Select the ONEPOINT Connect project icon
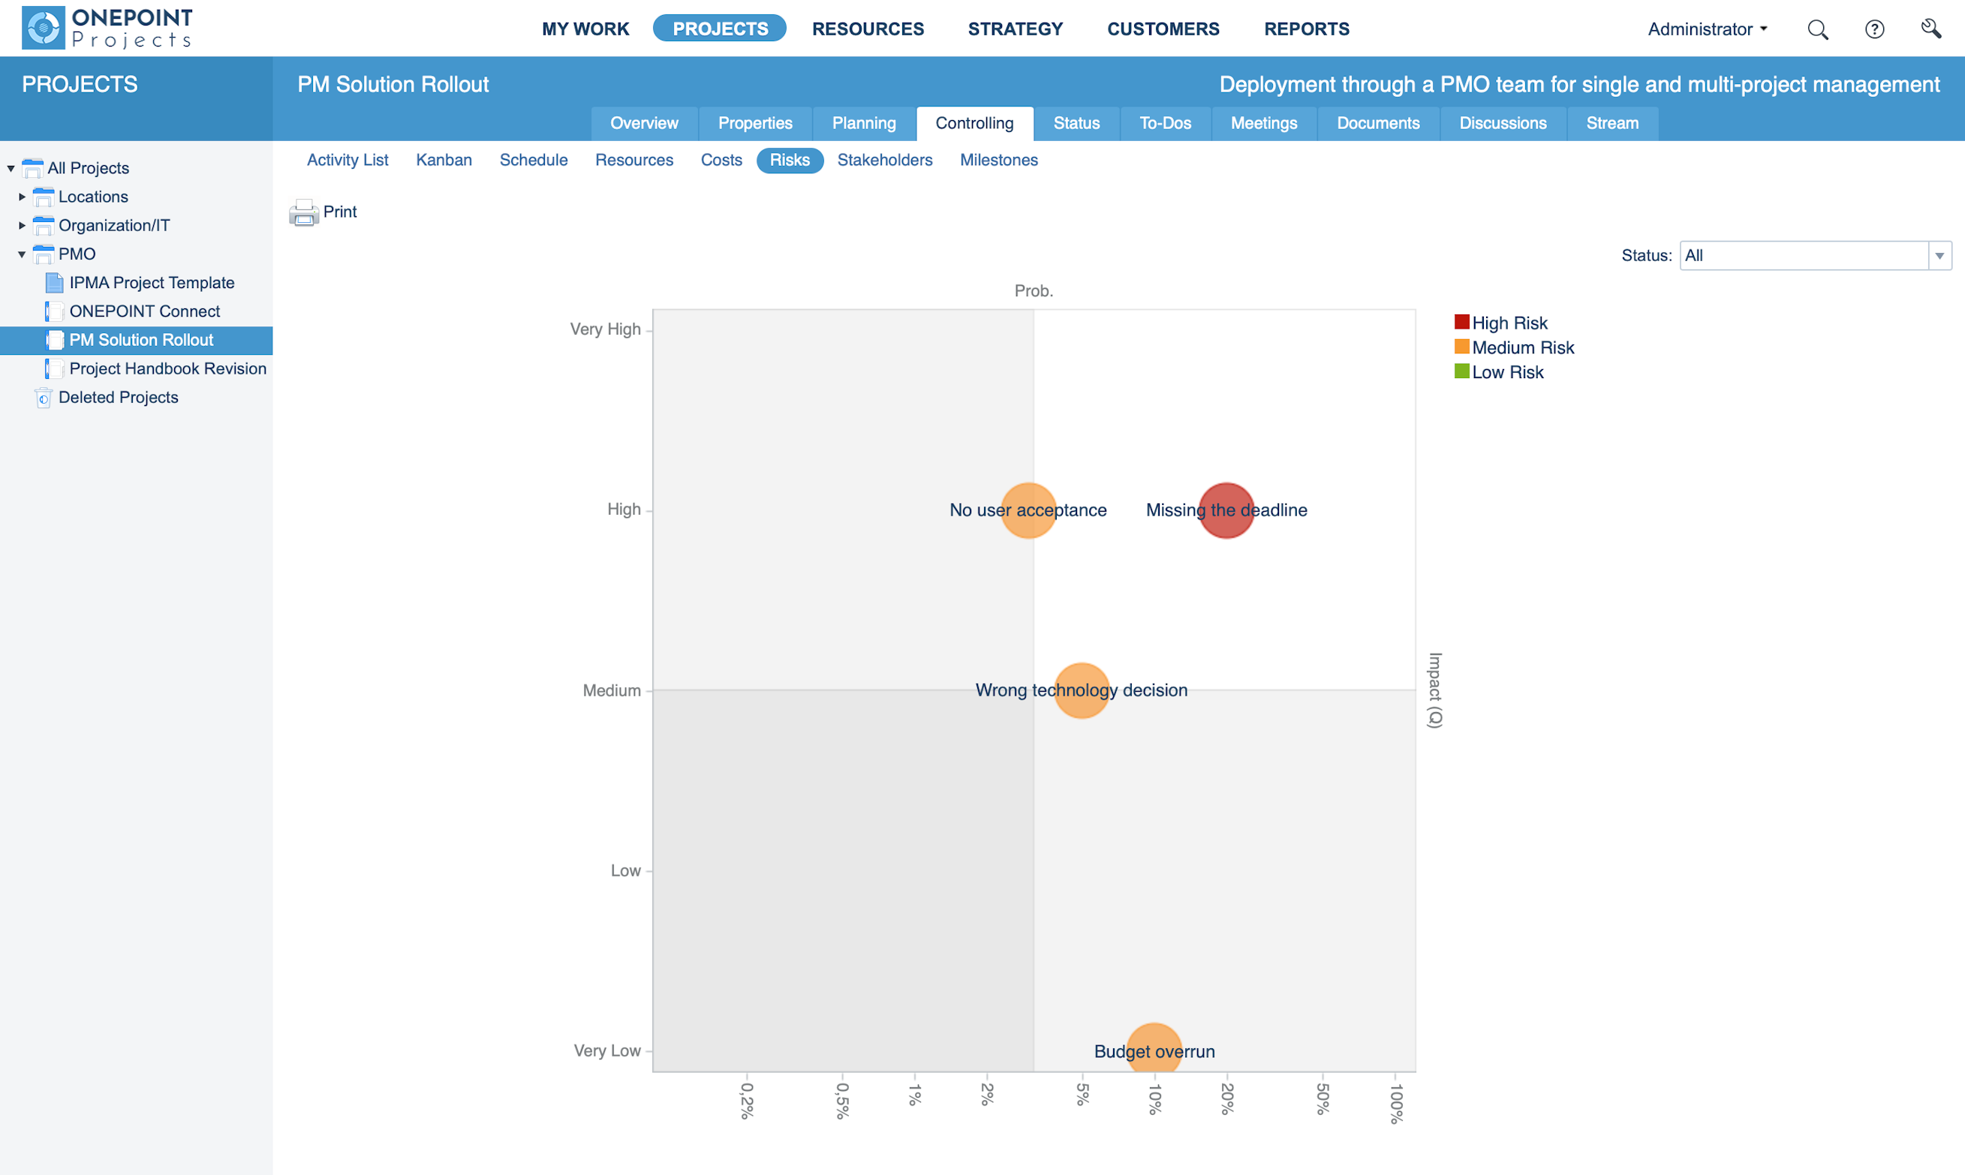This screenshot has width=1965, height=1175. [54, 311]
